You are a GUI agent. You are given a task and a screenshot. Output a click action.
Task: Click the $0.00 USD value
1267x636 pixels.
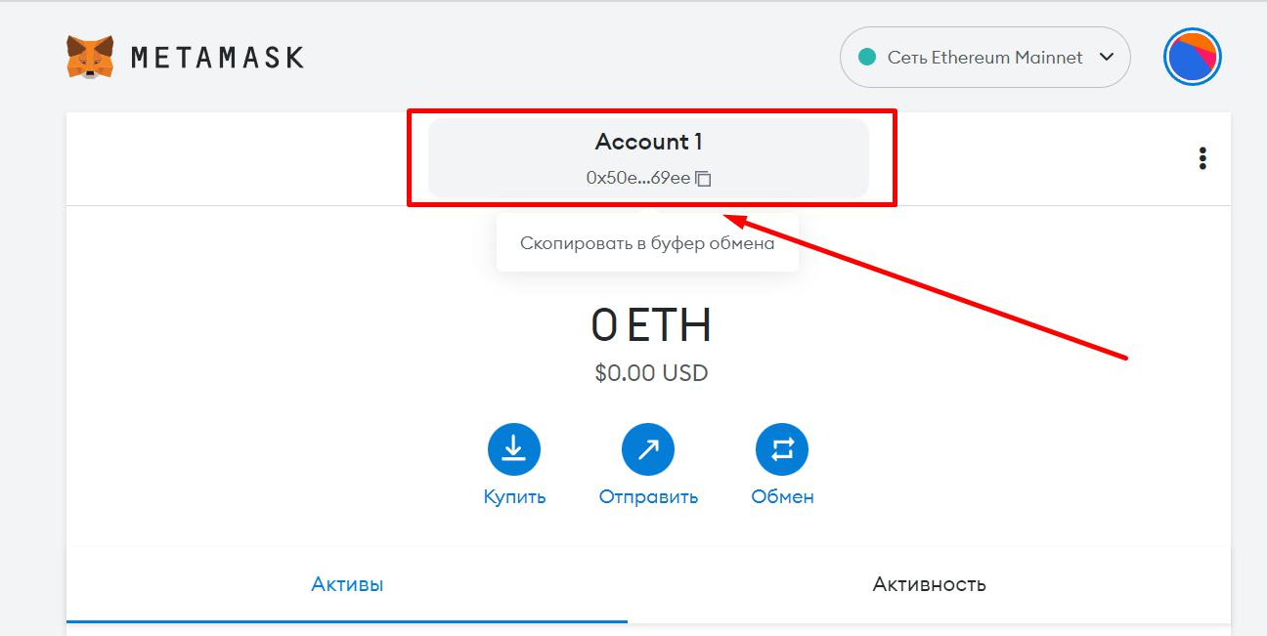[x=651, y=372]
